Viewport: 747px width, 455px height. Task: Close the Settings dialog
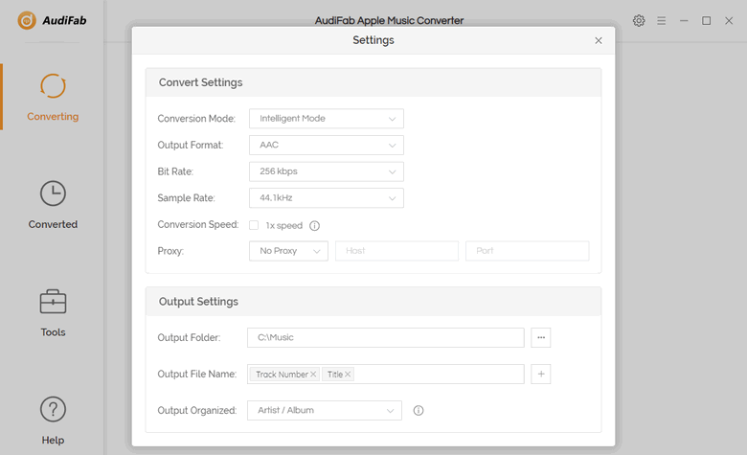pyautogui.click(x=599, y=40)
